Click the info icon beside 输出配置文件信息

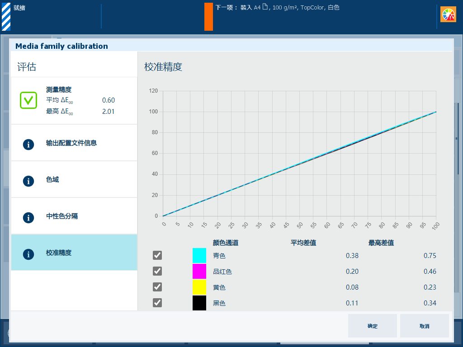28,145
